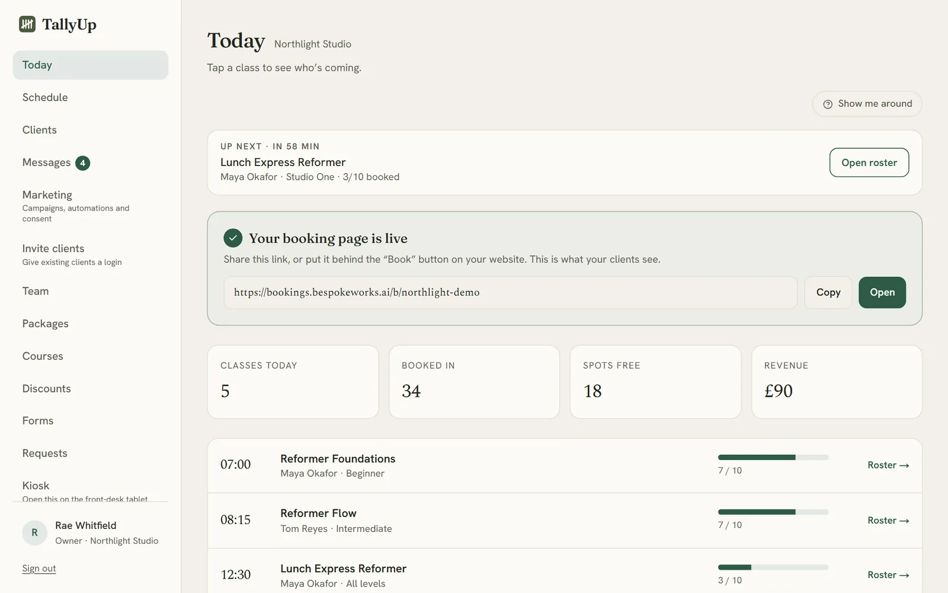Image resolution: width=948 pixels, height=593 pixels.
Task: Click the Reformer Foundations class title
Action: click(x=338, y=459)
